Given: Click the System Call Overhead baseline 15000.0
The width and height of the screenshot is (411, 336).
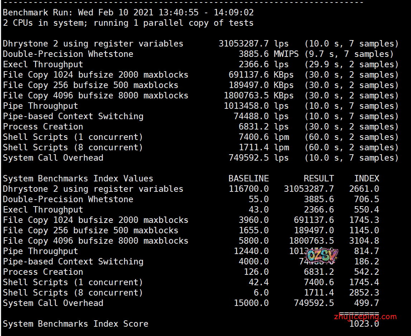Looking at the screenshot, I should pos(251,303).
